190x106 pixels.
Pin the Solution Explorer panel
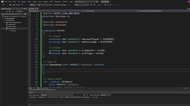coord(24,9)
